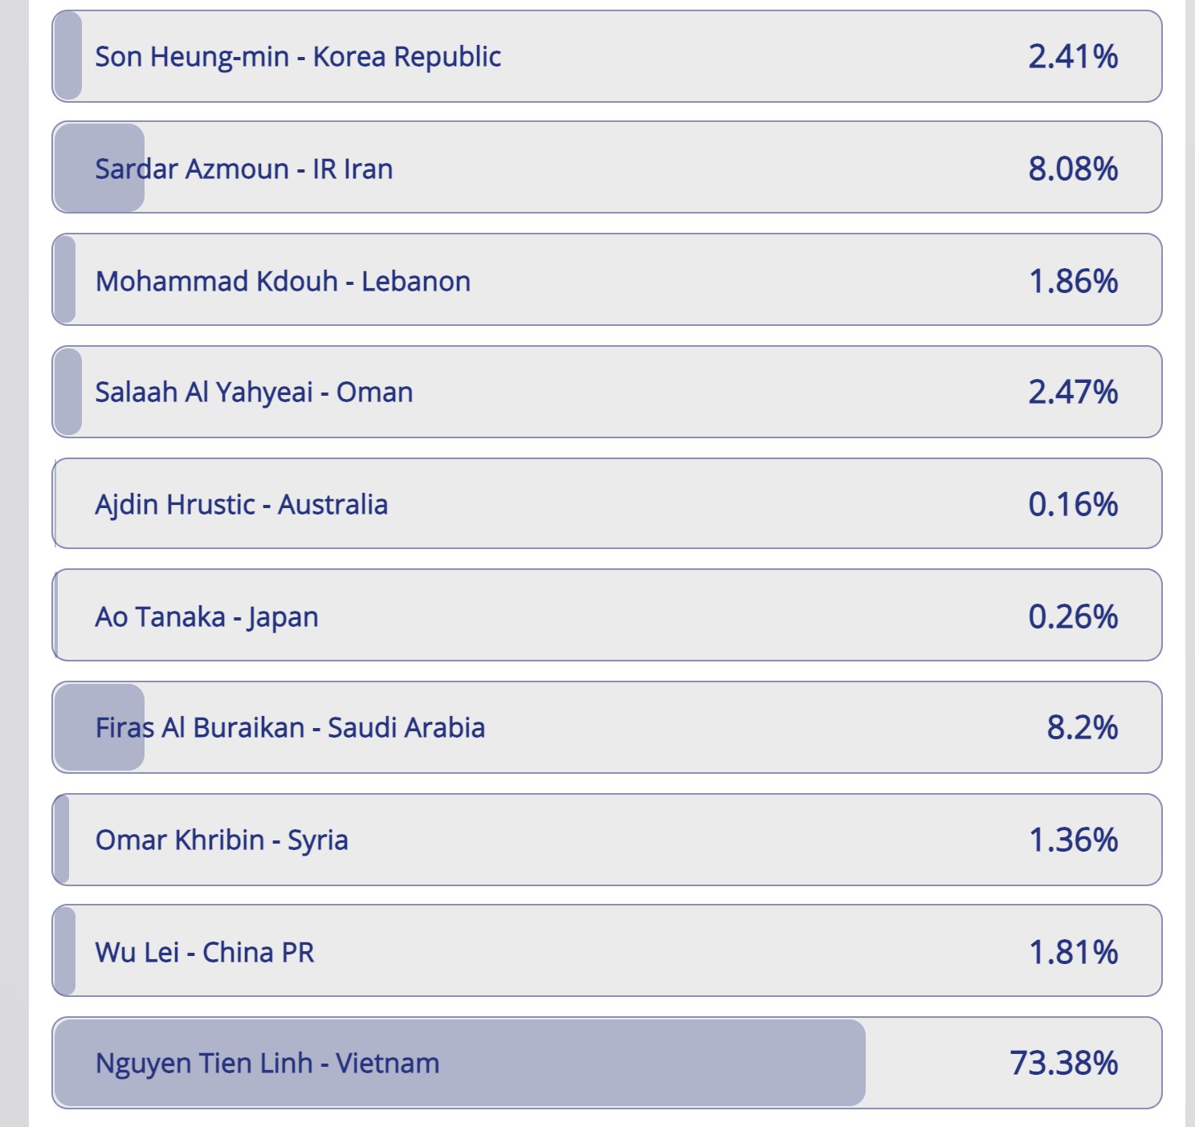1195x1127 pixels.
Task: Vote for Nguyen Tien Linh - Vietnam
Action: tap(607, 1063)
